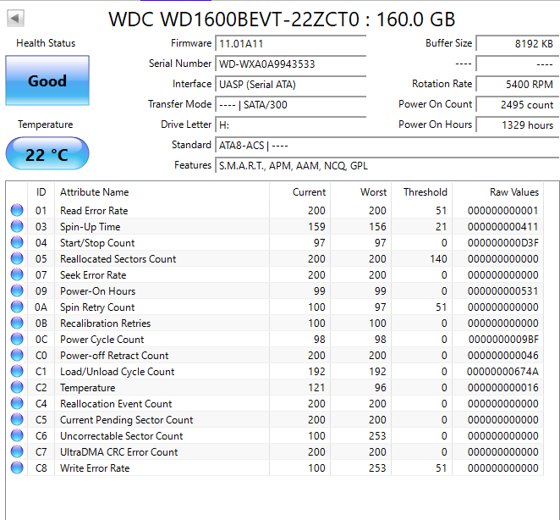Click the Attribute Name column header

tap(162, 192)
